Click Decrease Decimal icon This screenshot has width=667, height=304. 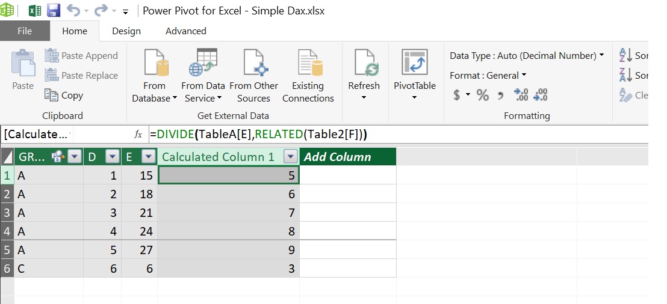(x=540, y=95)
